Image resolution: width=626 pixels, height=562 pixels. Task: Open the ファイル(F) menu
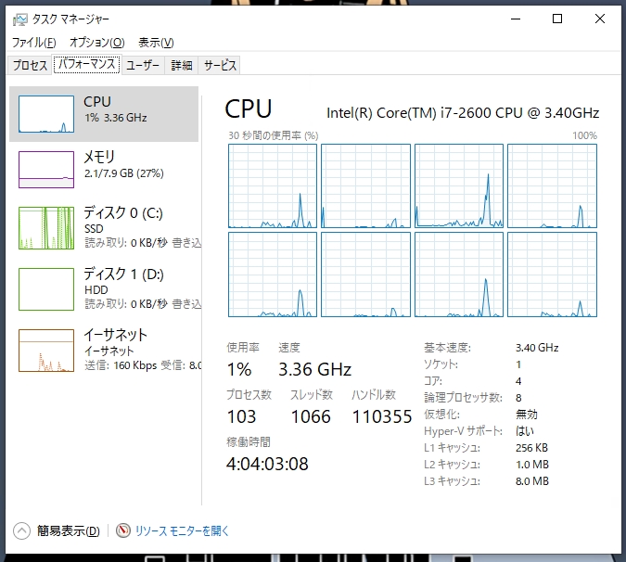34,43
